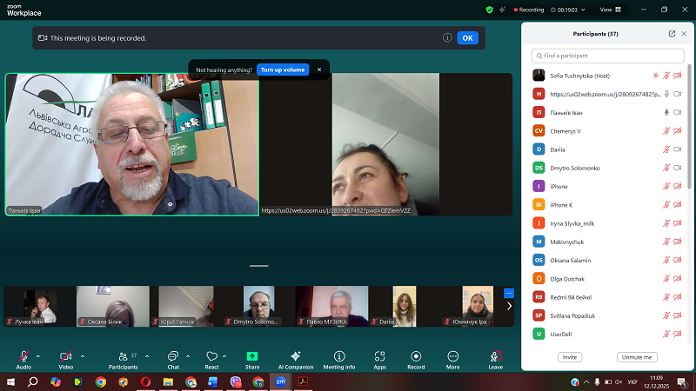Image resolution: width=696 pixels, height=391 pixels.
Task: Pop out the Participants panel
Action: pyautogui.click(x=672, y=34)
